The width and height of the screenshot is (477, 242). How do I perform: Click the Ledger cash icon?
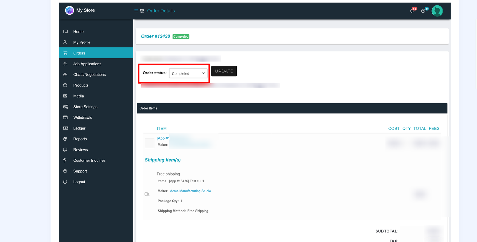(x=66, y=128)
